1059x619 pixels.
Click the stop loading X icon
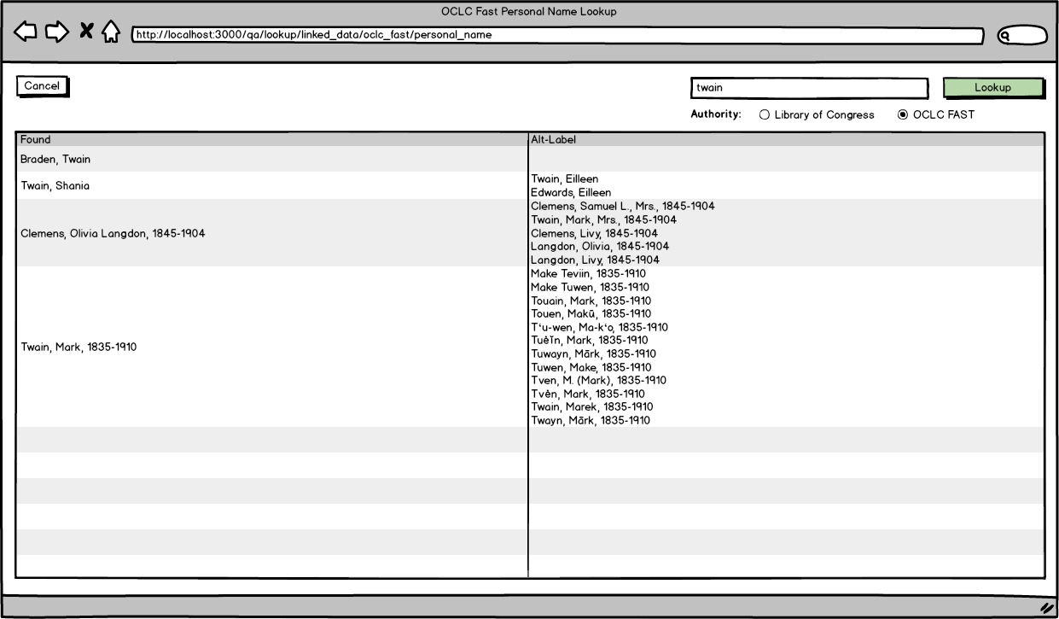pos(86,32)
